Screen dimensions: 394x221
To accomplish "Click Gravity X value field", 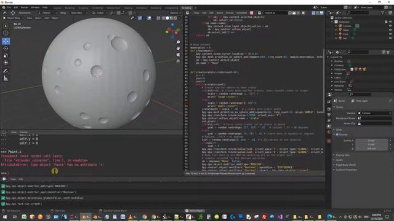I will [x=371, y=141].
